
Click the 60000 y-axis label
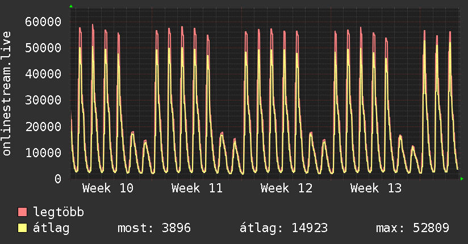(44, 22)
